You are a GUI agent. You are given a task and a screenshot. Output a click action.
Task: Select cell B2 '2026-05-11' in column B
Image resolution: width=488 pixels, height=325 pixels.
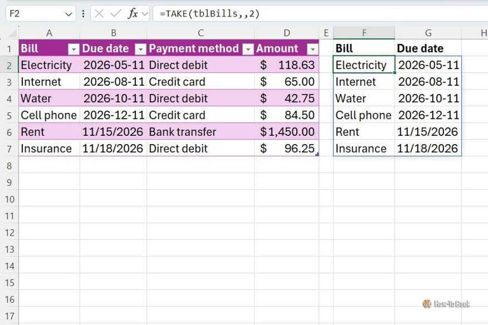113,65
